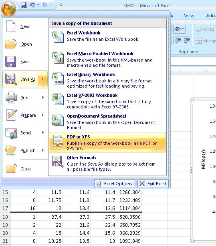The width and height of the screenshot is (216, 246).
Task: Click cell containing 528.9596
Action: [x=129, y=217]
